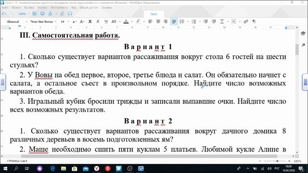Toggle the show paragraph marks ¶ icon
Screen dimensions: 308x173
pyautogui.click(x=254, y=22)
